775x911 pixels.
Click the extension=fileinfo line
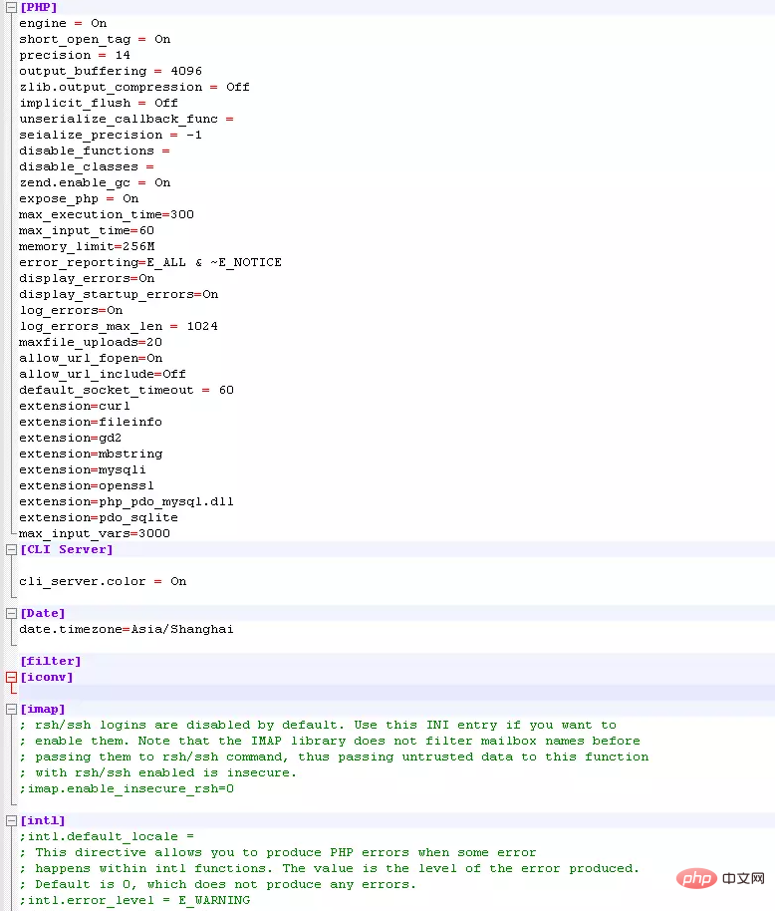tap(91, 422)
